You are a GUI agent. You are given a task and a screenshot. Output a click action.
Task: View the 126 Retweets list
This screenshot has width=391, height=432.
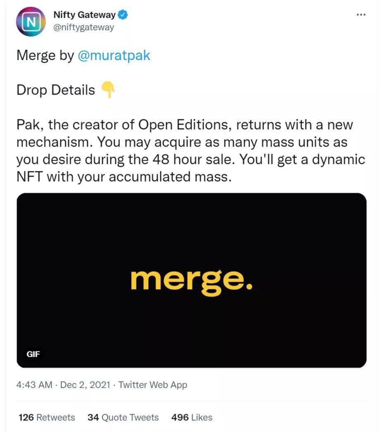tap(47, 418)
